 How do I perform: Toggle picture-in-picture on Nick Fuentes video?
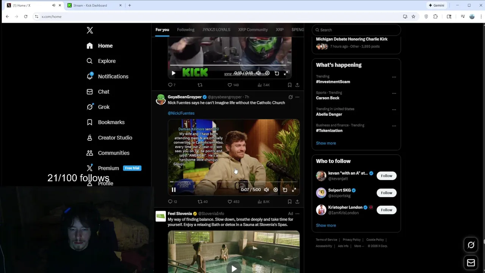285,190
